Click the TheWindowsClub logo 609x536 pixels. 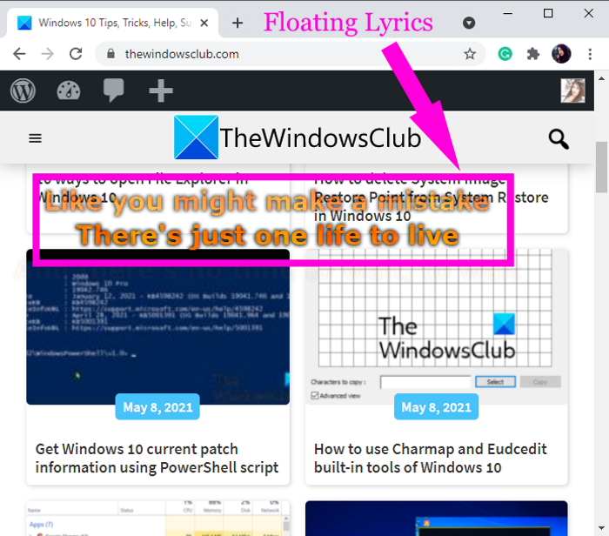tap(298, 137)
